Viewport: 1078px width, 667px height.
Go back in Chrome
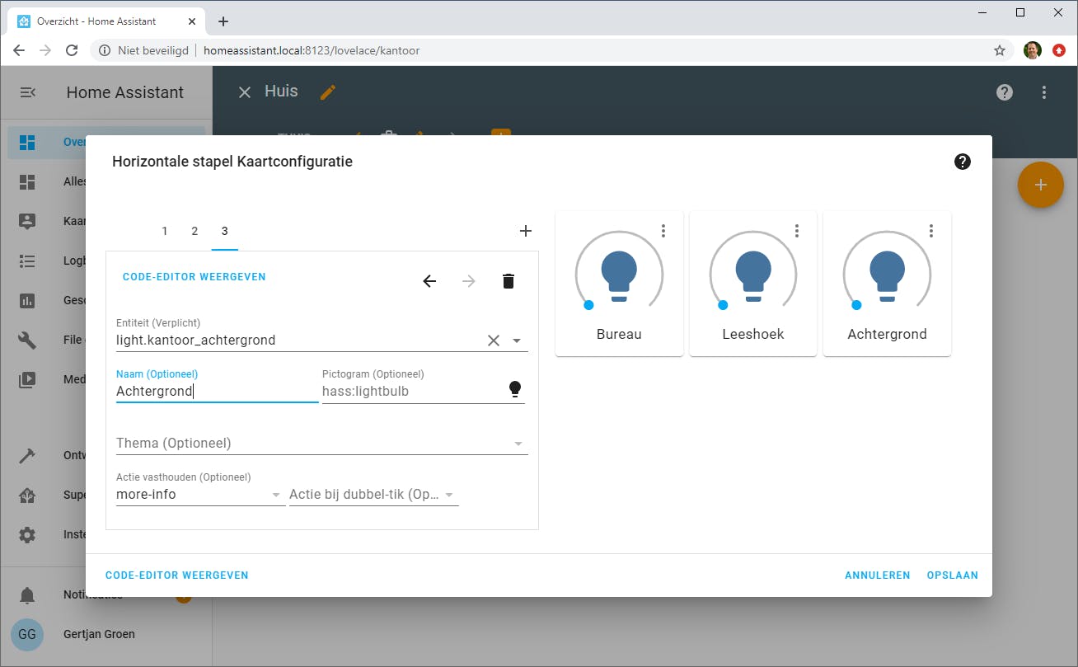[x=19, y=50]
